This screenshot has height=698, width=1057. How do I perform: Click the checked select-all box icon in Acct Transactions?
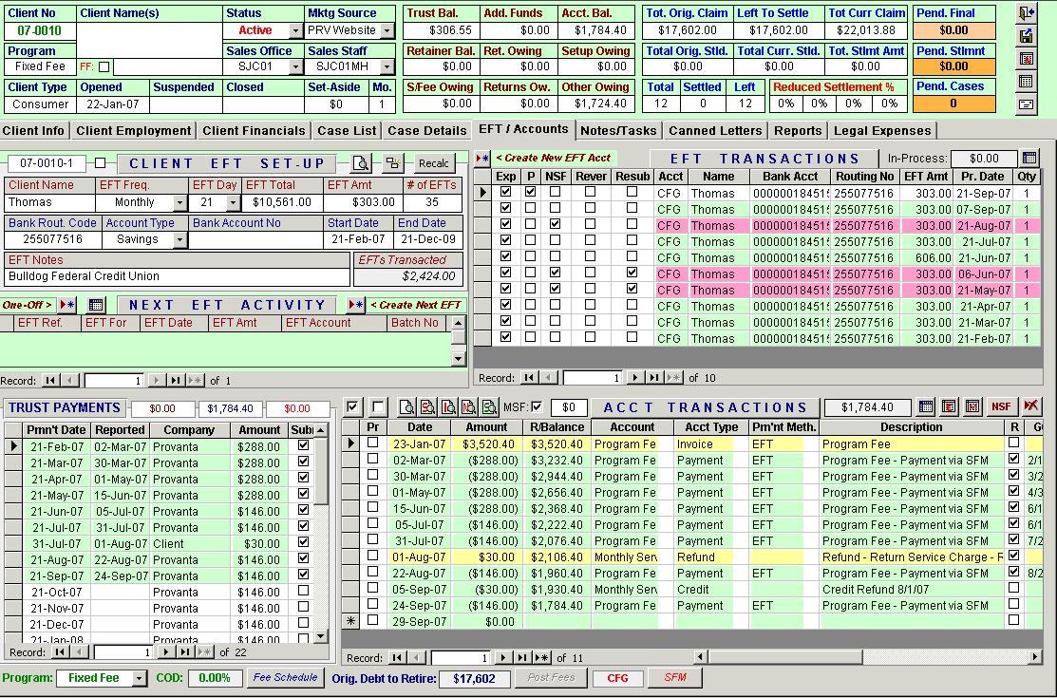(x=352, y=407)
